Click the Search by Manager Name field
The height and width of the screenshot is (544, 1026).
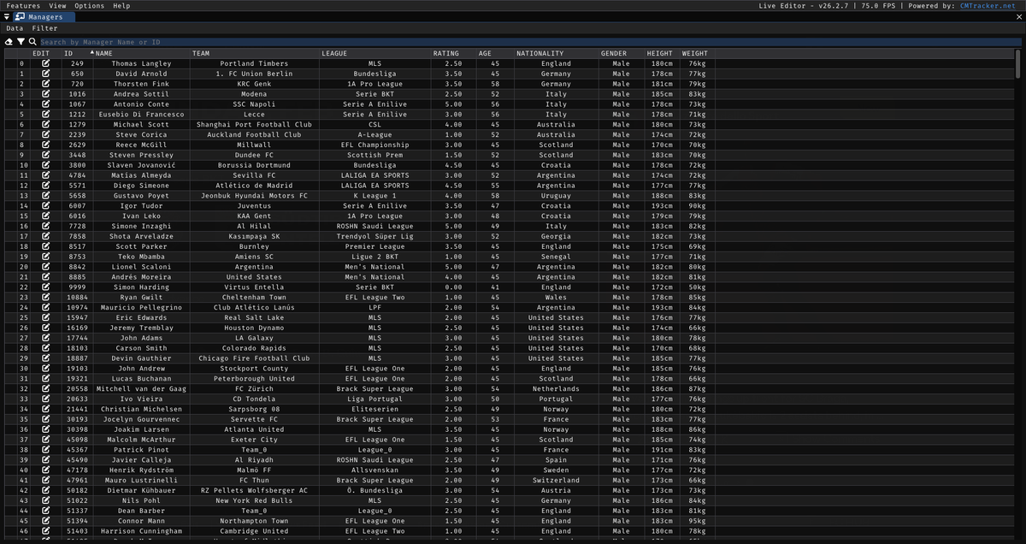click(256, 41)
